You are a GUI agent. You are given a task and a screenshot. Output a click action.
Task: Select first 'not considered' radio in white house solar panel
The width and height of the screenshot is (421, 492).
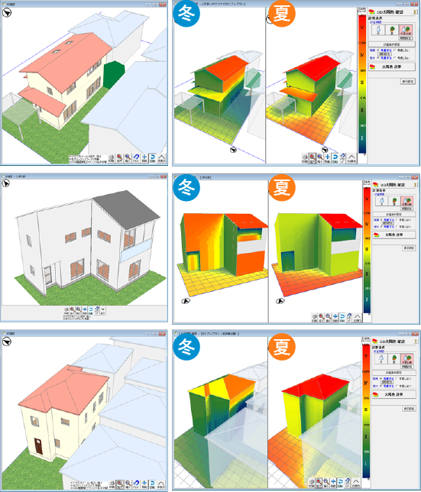point(397,220)
